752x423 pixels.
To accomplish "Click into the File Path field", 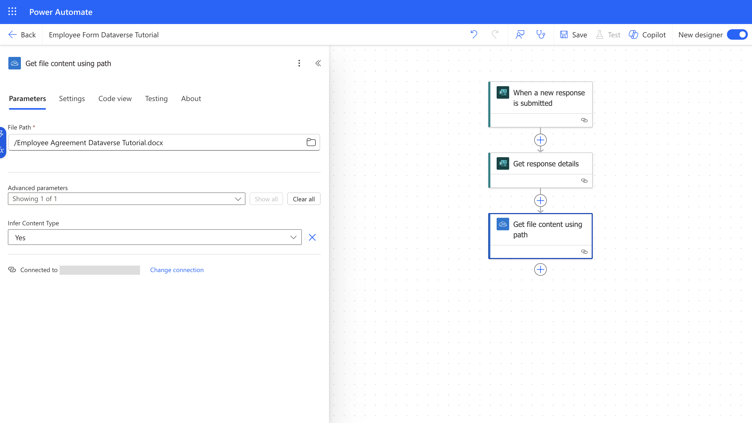I will click(x=158, y=143).
